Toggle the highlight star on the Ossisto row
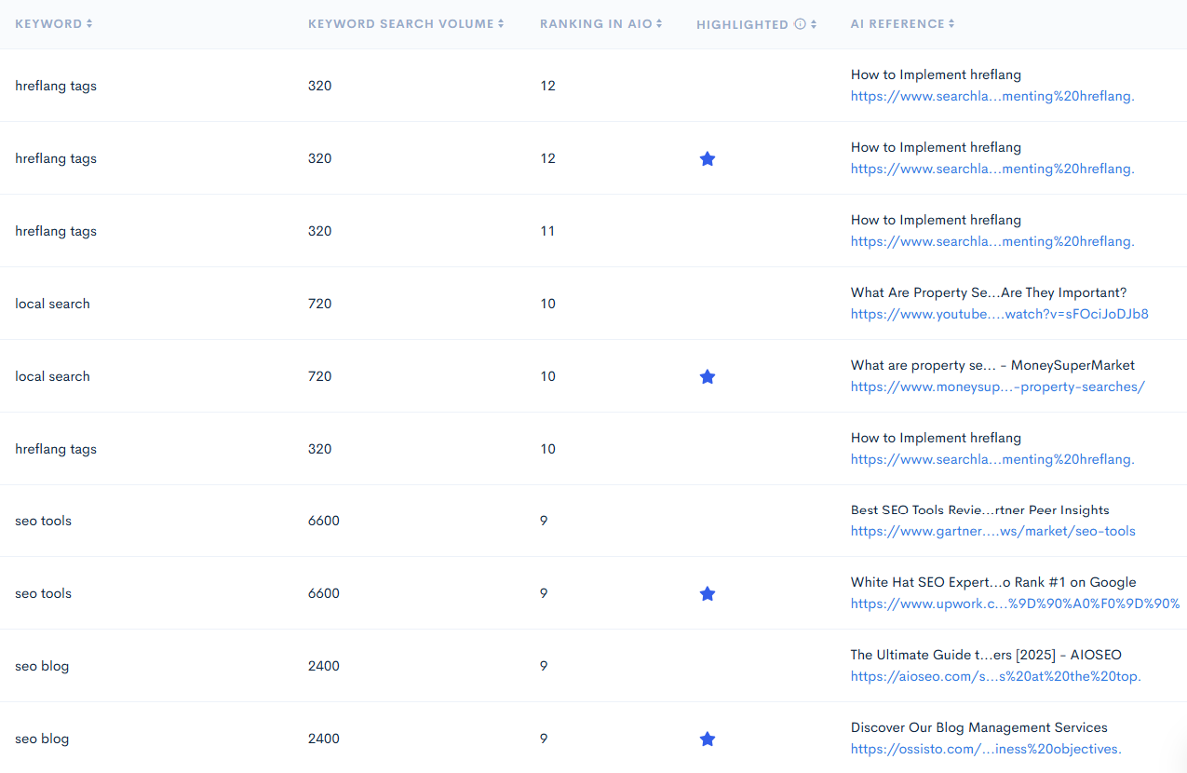This screenshot has height=773, width=1187. [708, 739]
